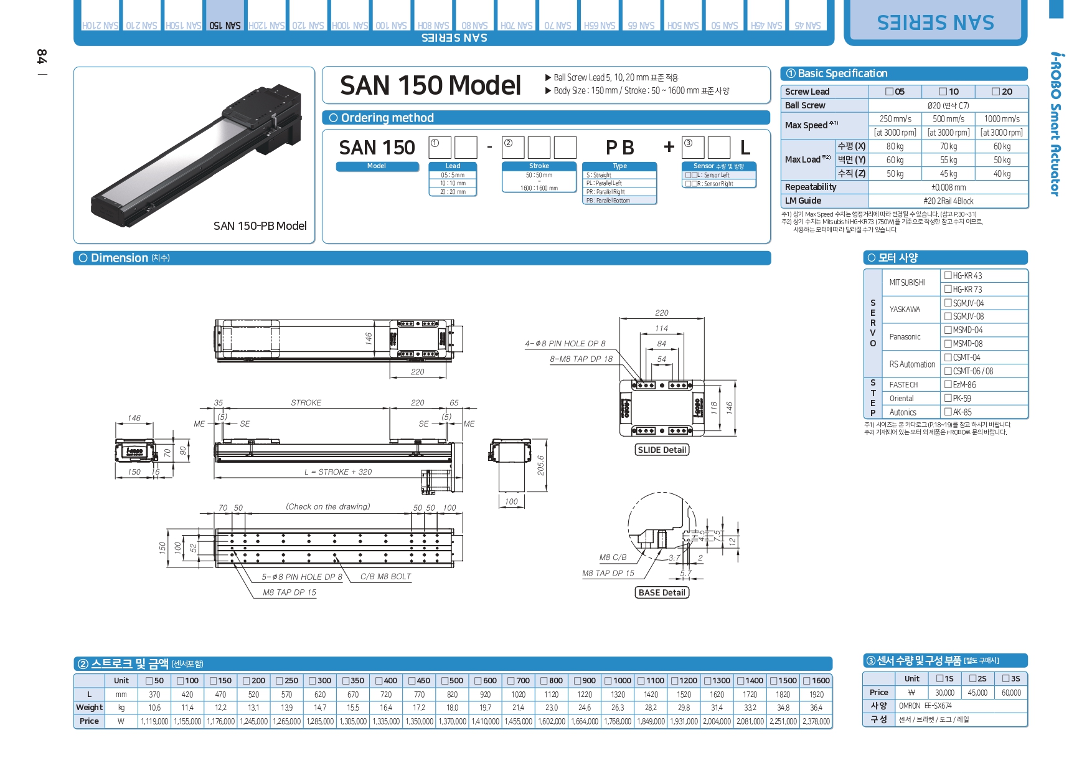Select the SGMJV-04 Yaskawa motor checkbox
Screen dimensions: 1092x773
click(948, 303)
